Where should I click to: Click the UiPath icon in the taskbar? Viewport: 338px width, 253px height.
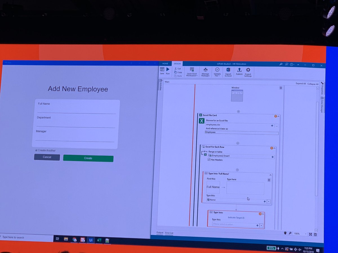91,240
